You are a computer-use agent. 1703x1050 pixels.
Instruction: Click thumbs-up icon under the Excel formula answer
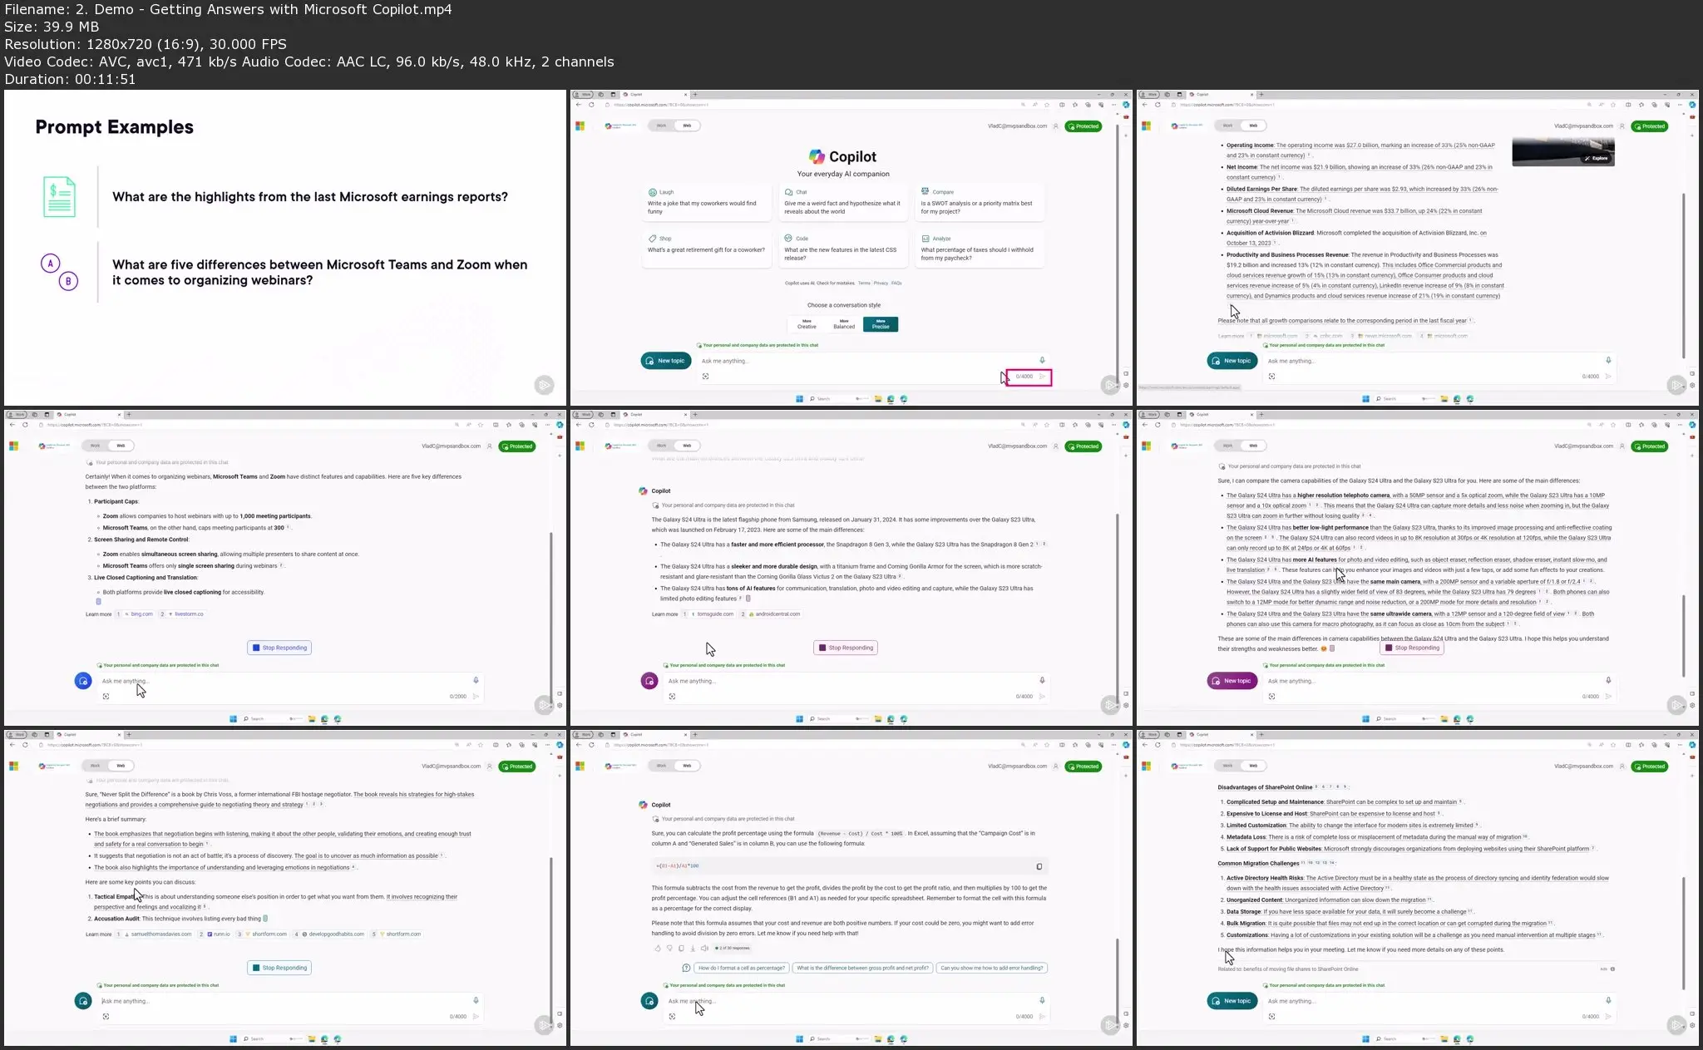coord(658,948)
